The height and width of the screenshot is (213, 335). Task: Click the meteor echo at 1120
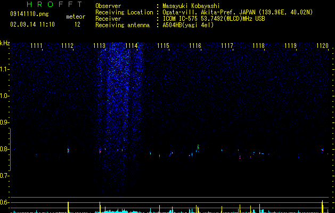(322, 150)
